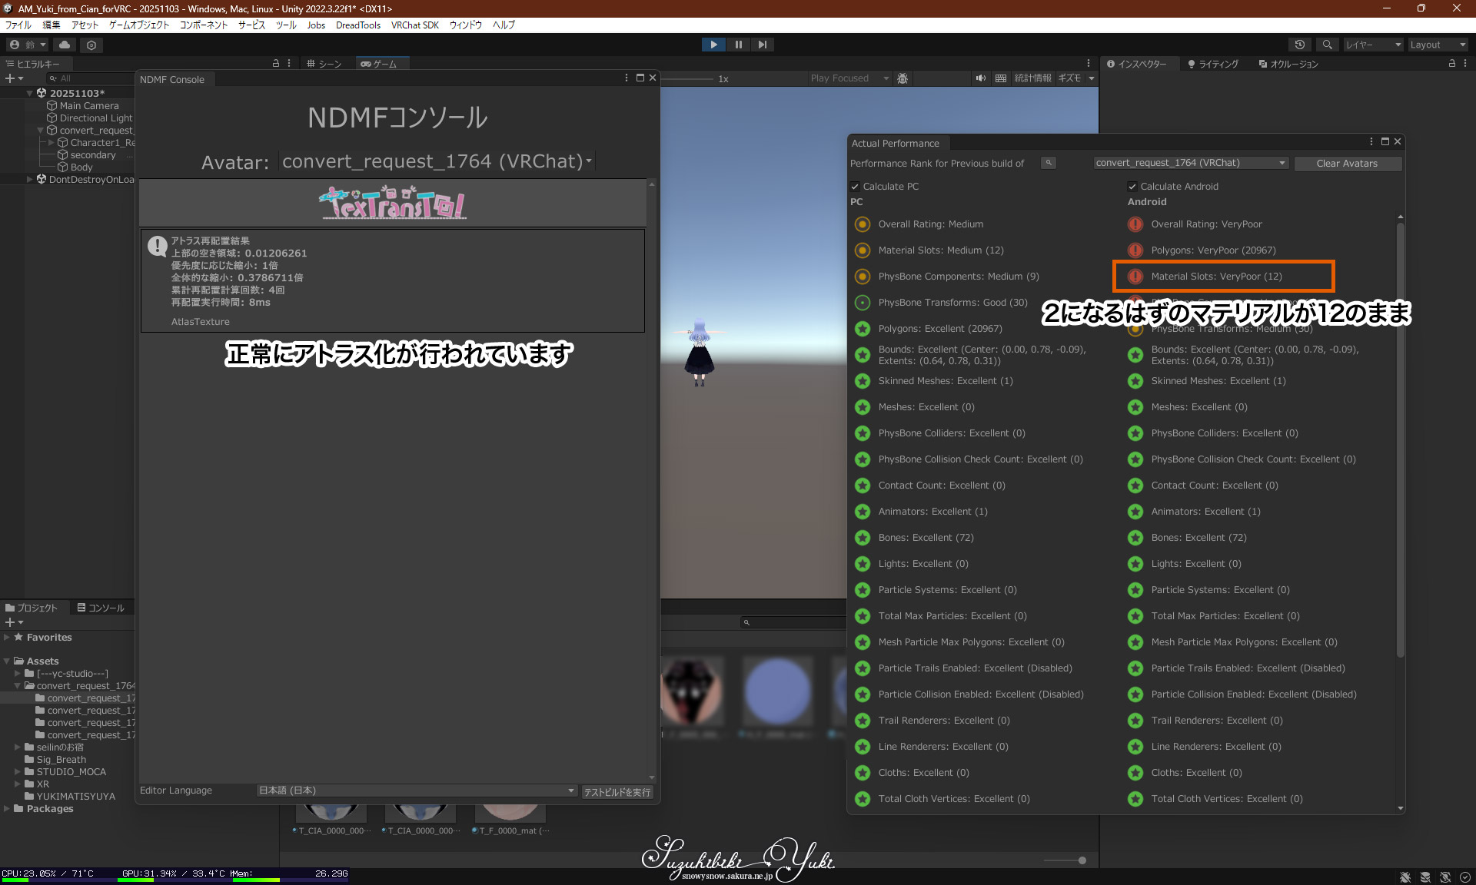Uncheck the Calculate PC checkbox
Viewport: 1476px width, 885px height.
point(855,187)
